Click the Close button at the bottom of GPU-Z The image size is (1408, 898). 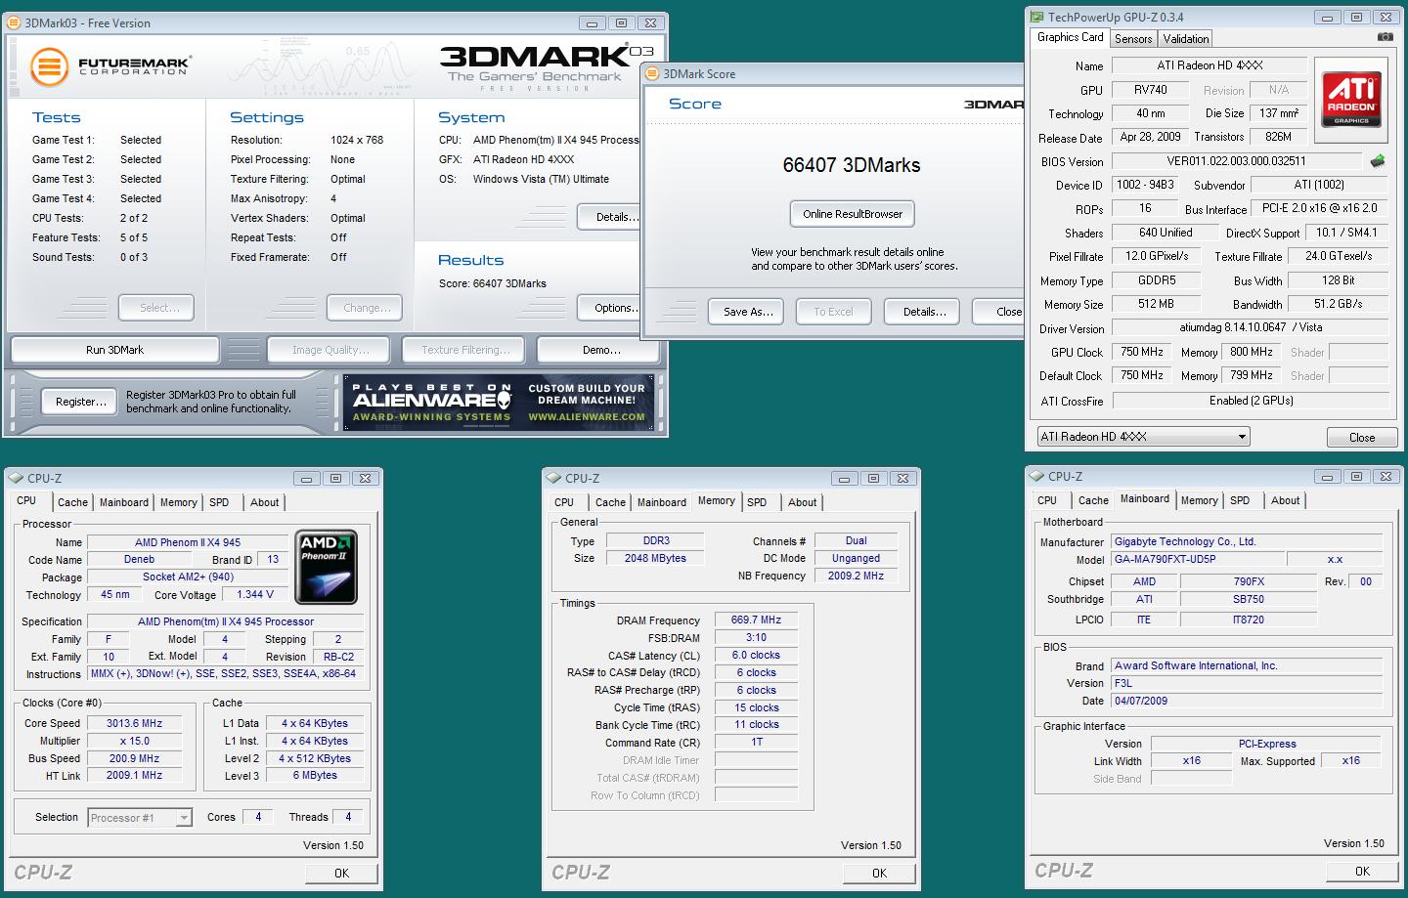pyautogui.click(x=1362, y=438)
